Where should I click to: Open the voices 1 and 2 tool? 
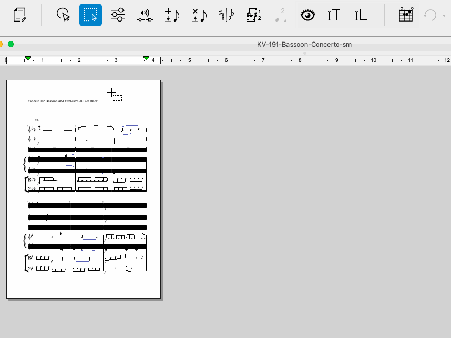254,15
